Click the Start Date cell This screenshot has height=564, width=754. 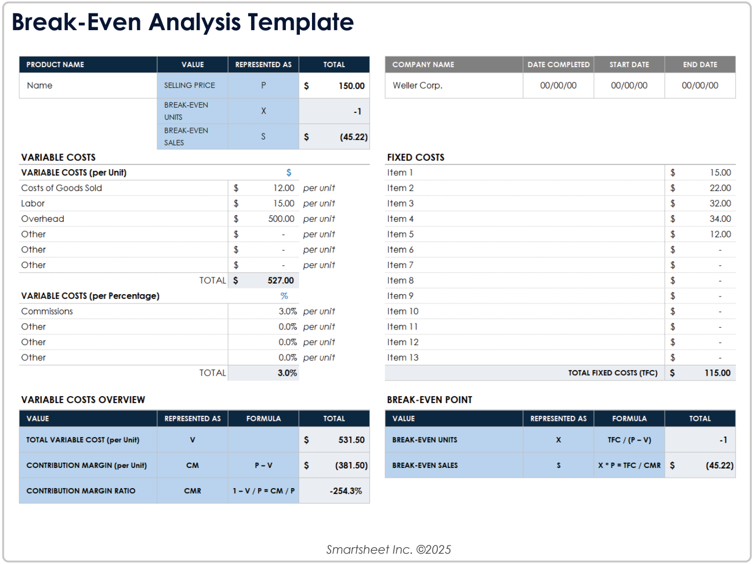click(629, 85)
